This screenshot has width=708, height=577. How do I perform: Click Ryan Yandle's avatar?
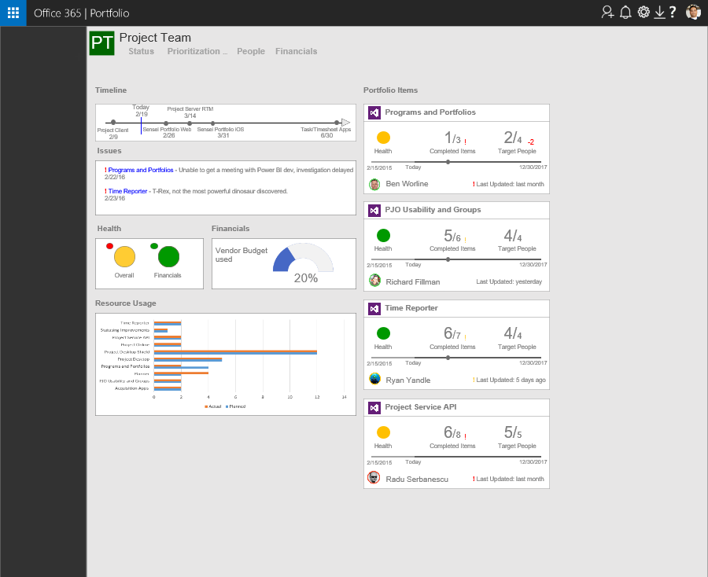point(374,378)
